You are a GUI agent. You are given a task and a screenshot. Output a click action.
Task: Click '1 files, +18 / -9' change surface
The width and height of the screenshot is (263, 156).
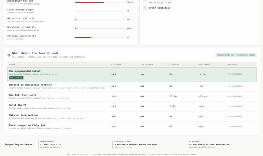[50, 145]
